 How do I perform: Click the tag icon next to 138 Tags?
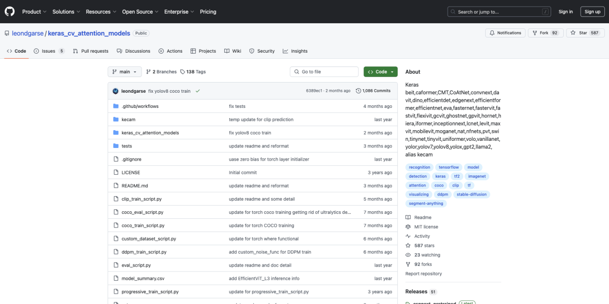(x=183, y=72)
